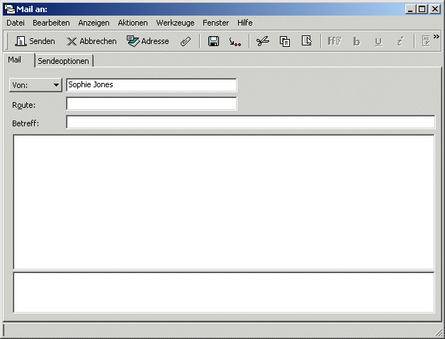445x339 pixels.
Task: Open the Aktionen menu
Action: click(133, 23)
